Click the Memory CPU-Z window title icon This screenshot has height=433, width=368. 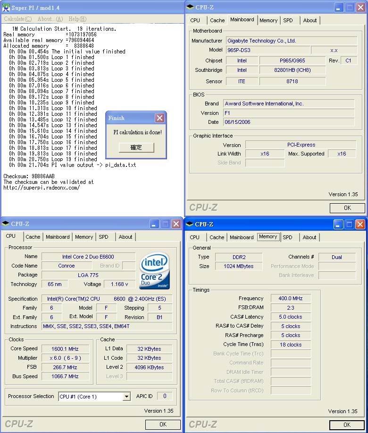tap(189, 224)
